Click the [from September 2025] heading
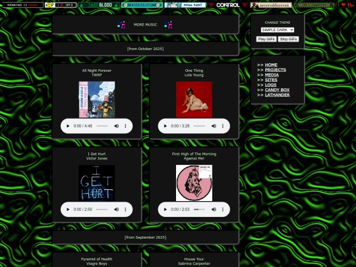The image size is (356, 267). (x=145, y=237)
